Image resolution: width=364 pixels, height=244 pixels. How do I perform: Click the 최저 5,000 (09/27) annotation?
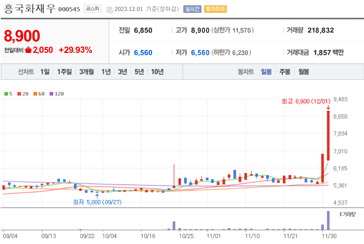click(97, 202)
